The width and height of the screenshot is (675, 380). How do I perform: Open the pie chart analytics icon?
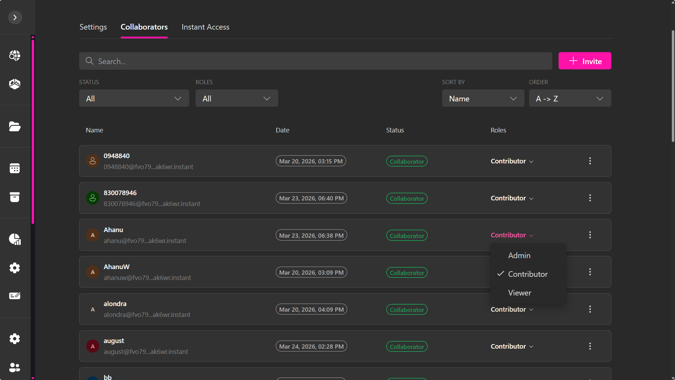coord(15,239)
